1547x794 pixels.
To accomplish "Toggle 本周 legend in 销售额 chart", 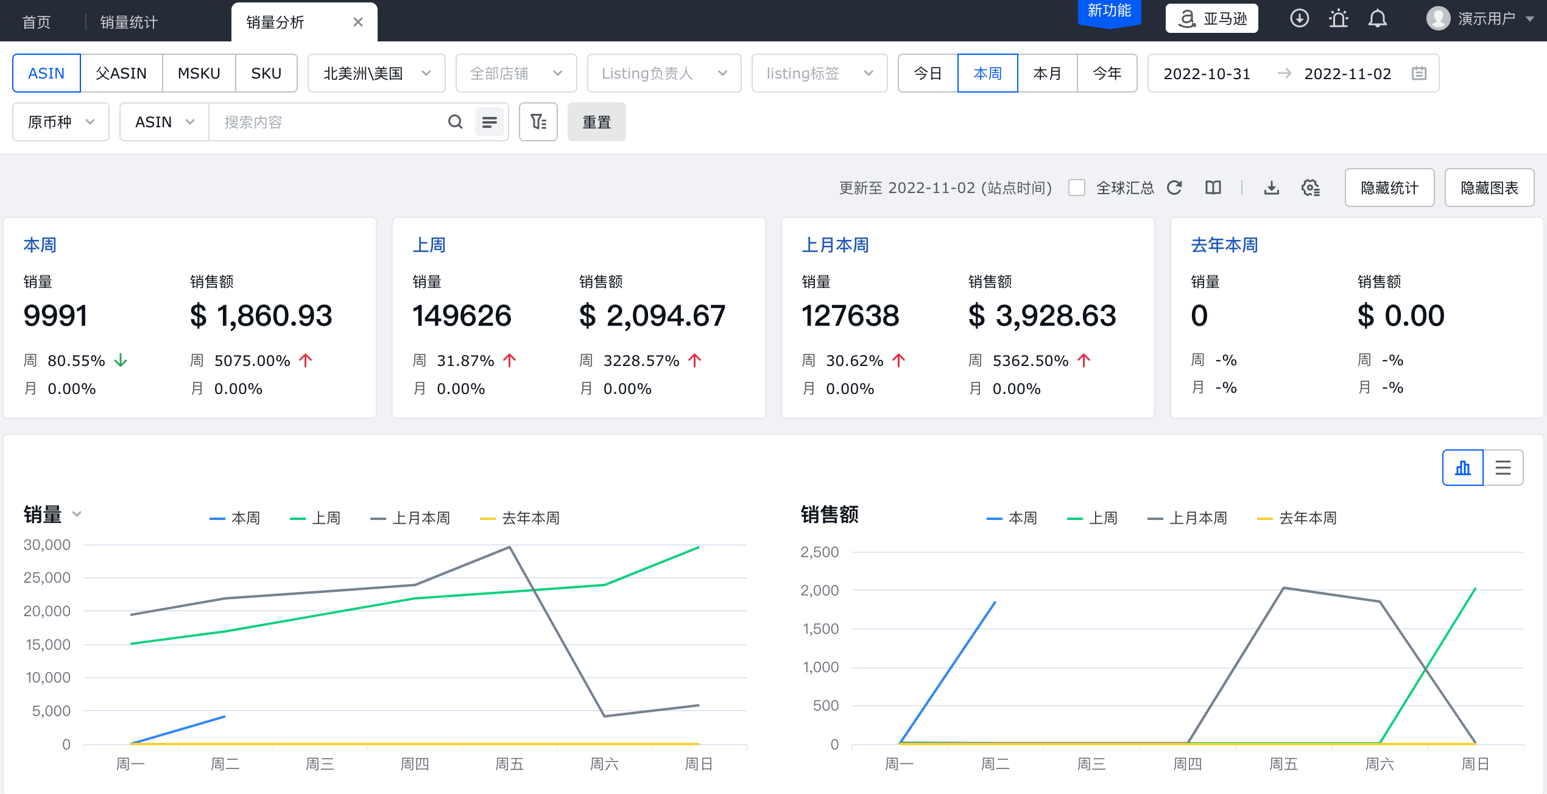I will pyautogui.click(x=1012, y=518).
